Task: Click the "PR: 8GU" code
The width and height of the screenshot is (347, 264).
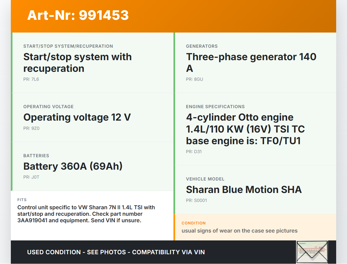Action: coord(194,79)
